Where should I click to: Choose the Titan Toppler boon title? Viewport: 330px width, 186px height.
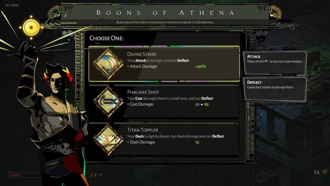143,130
